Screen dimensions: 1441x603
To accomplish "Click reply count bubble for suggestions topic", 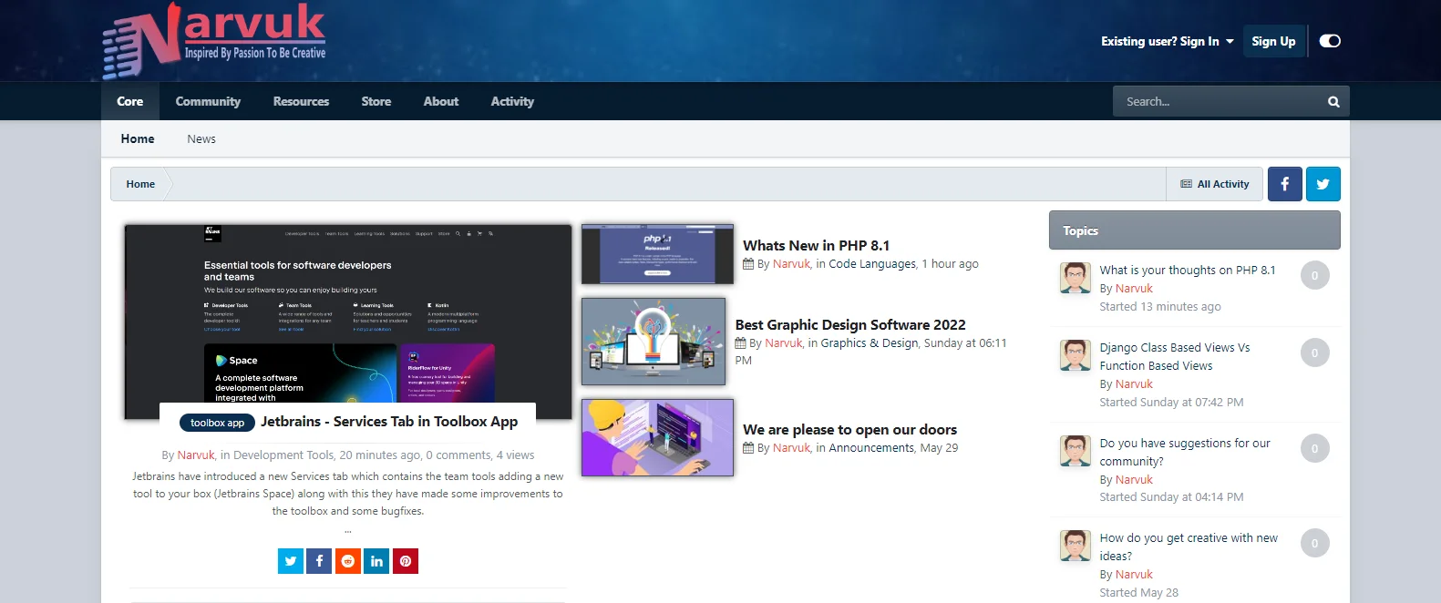I will 1314,448.
